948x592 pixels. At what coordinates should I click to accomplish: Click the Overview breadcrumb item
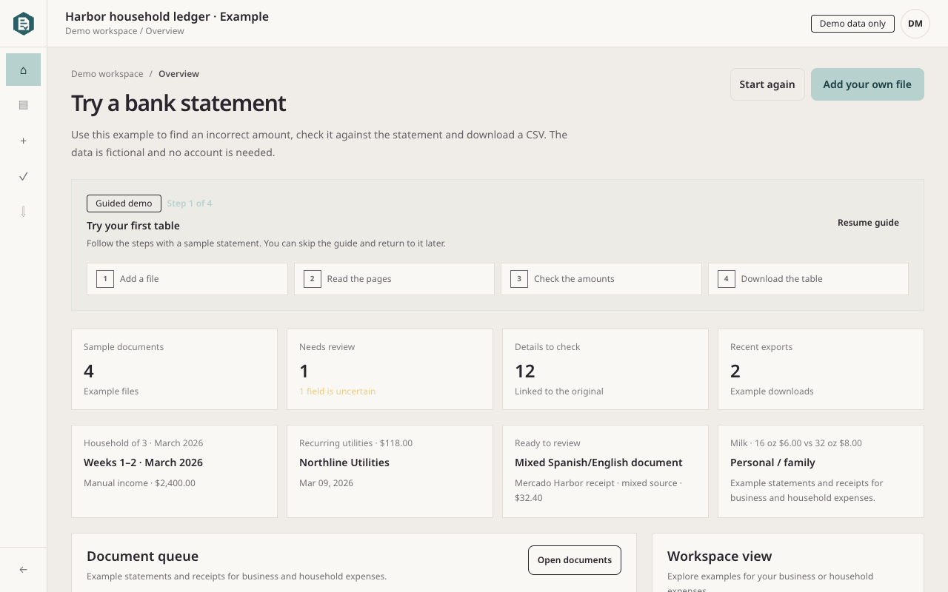(178, 74)
